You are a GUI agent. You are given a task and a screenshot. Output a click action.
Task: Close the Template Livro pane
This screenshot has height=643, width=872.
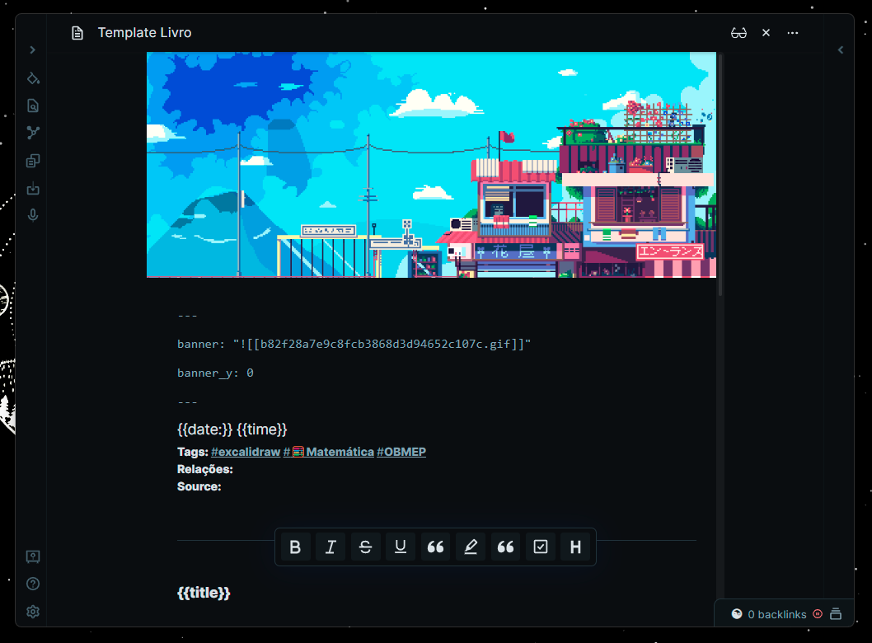(x=766, y=33)
